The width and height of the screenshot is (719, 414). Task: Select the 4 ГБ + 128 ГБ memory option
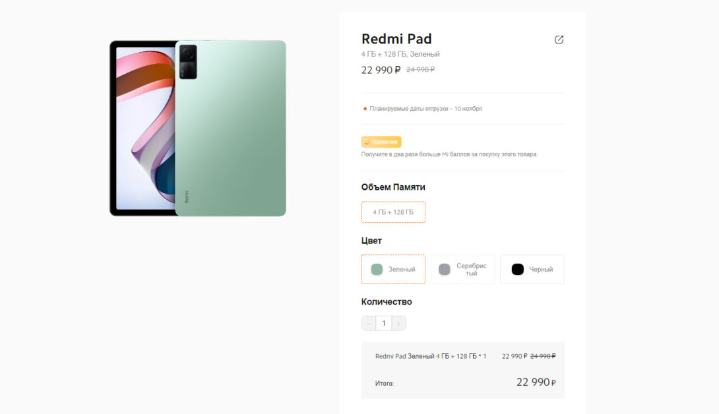coord(393,212)
